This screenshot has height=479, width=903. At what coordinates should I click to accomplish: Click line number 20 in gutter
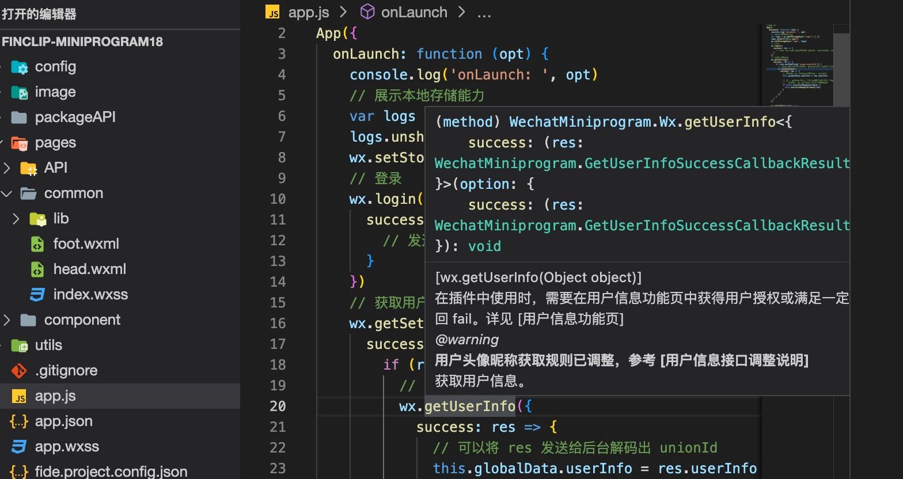(278, 406)
